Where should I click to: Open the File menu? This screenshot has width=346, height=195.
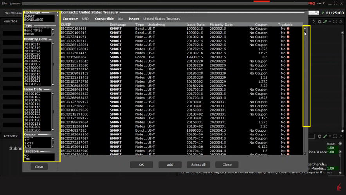pos(4,4)
